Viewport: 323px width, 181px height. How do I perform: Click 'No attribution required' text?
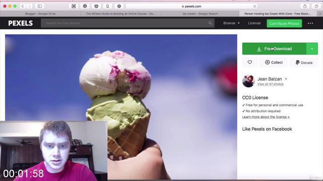263,111
